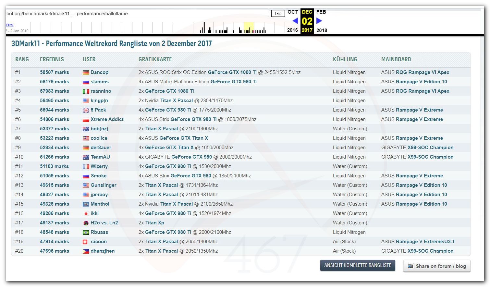Open GeForce GTX 1080 Ti link in Dancop's row
Screen dimensions: 490x287
[x=232, y=72]
